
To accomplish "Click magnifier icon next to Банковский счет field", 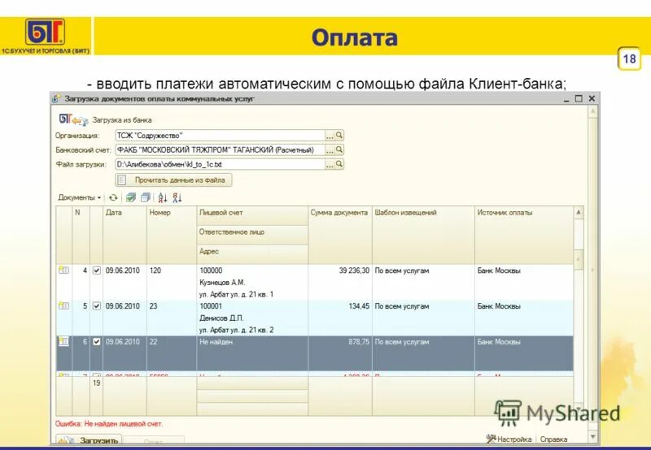I will (339, 149).
